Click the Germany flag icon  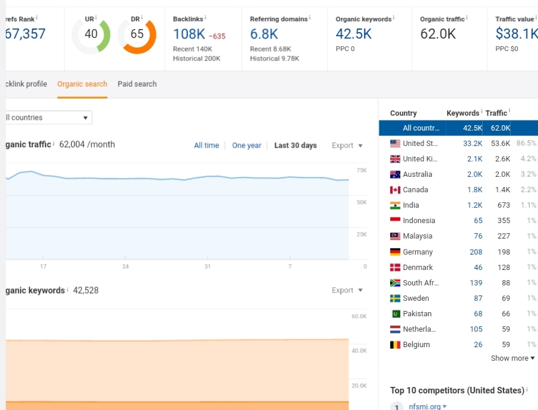pos(395,252)
